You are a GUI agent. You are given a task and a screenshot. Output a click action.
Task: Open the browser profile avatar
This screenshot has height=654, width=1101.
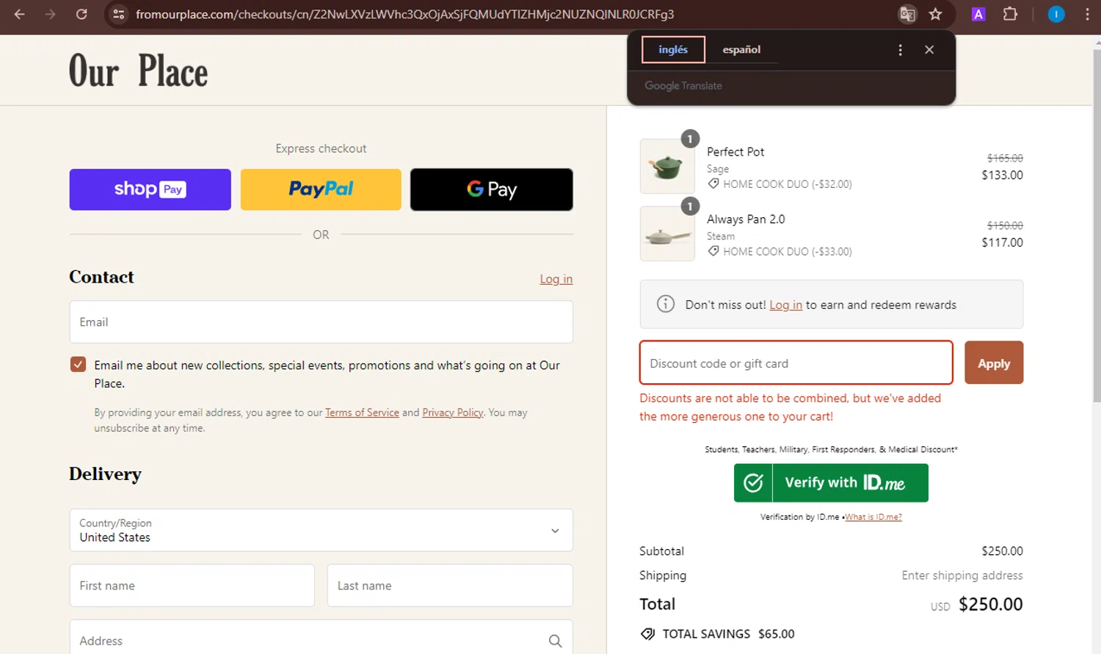tap(1055, 14)
